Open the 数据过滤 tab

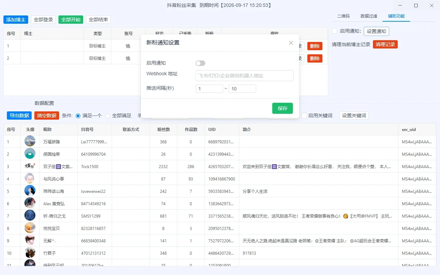coord(369,16)
